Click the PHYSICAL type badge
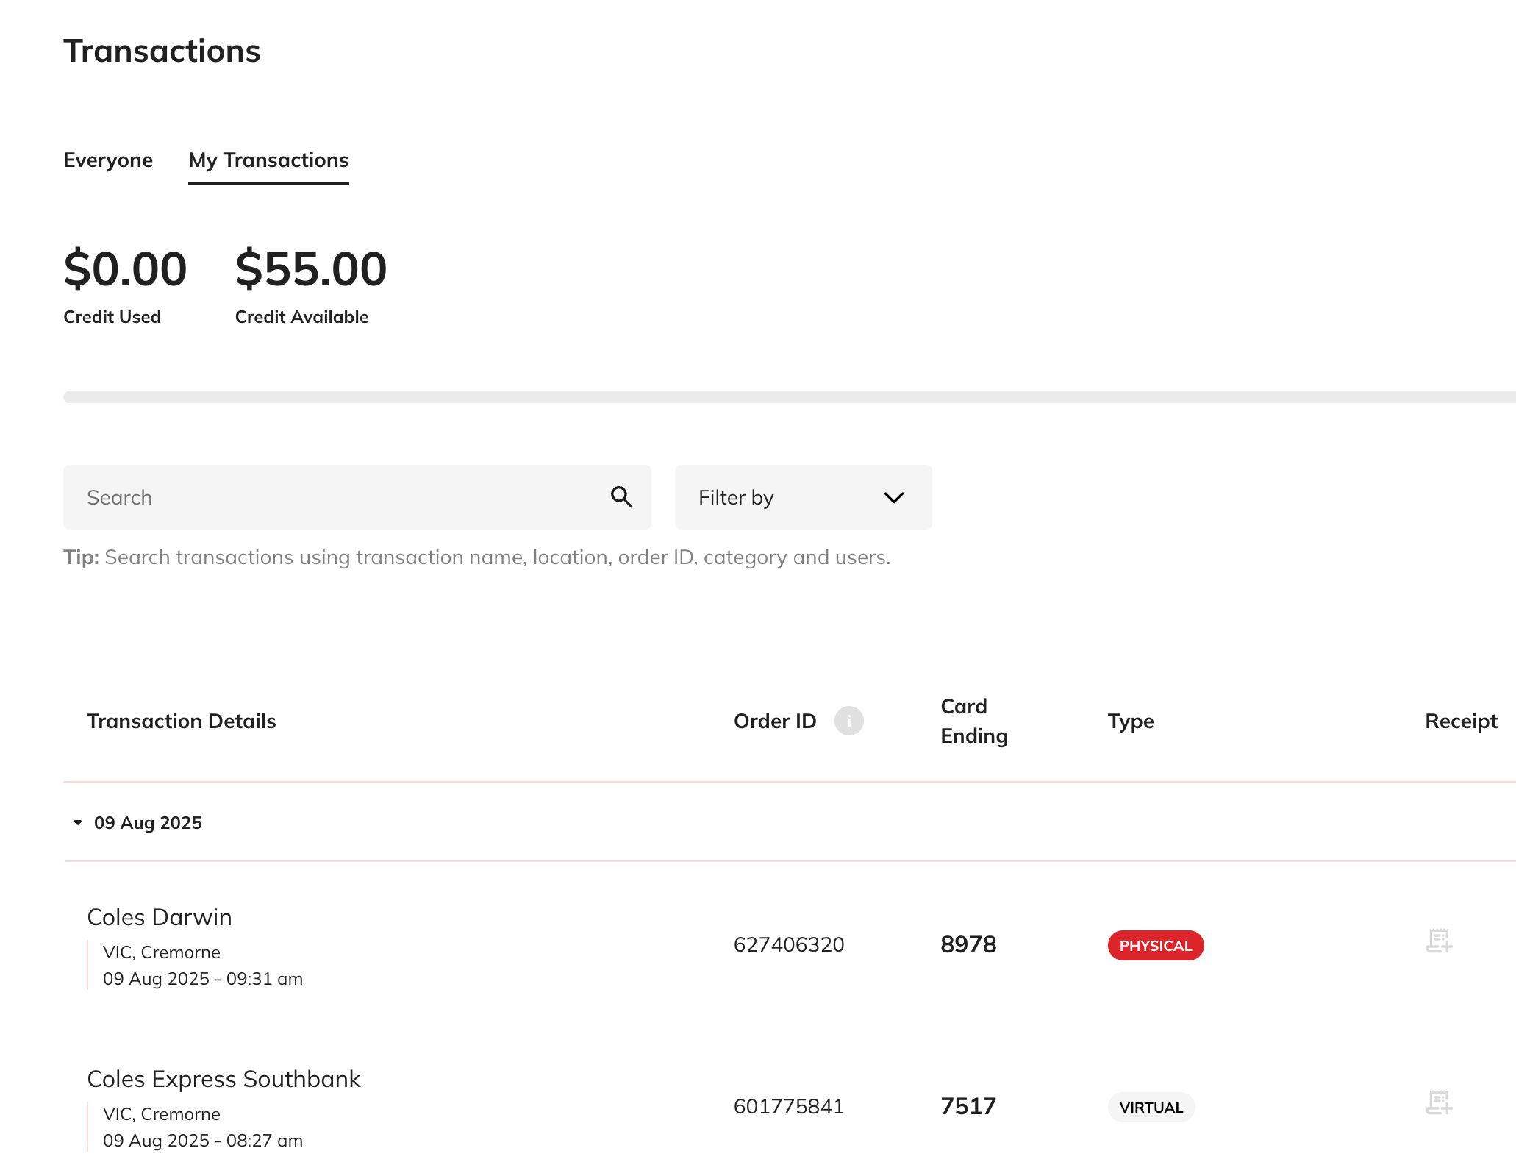 click(x=1154, y=946)
